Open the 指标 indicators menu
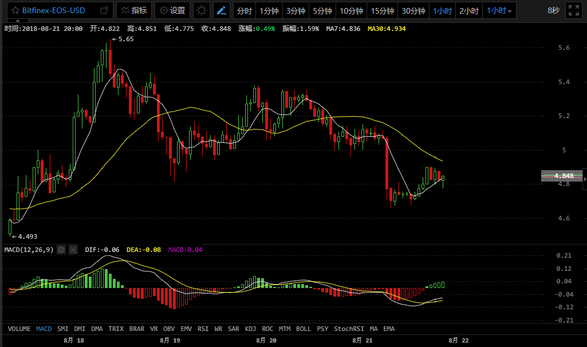587x347 pixels. tap(134, 10)
